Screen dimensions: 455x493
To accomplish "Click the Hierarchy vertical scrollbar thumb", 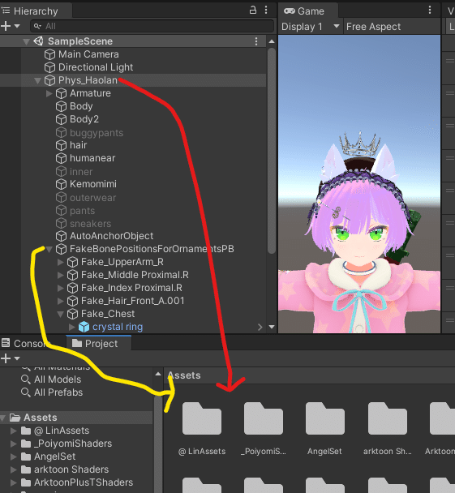I will [272, 150].
